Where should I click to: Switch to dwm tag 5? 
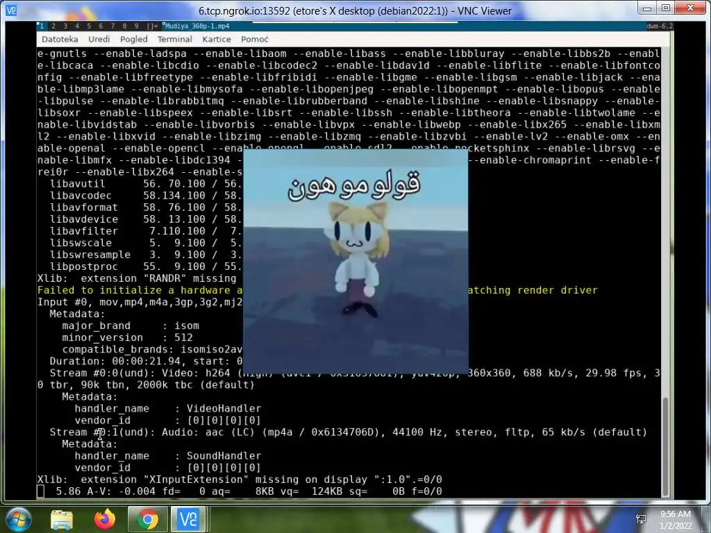point(88,26)
